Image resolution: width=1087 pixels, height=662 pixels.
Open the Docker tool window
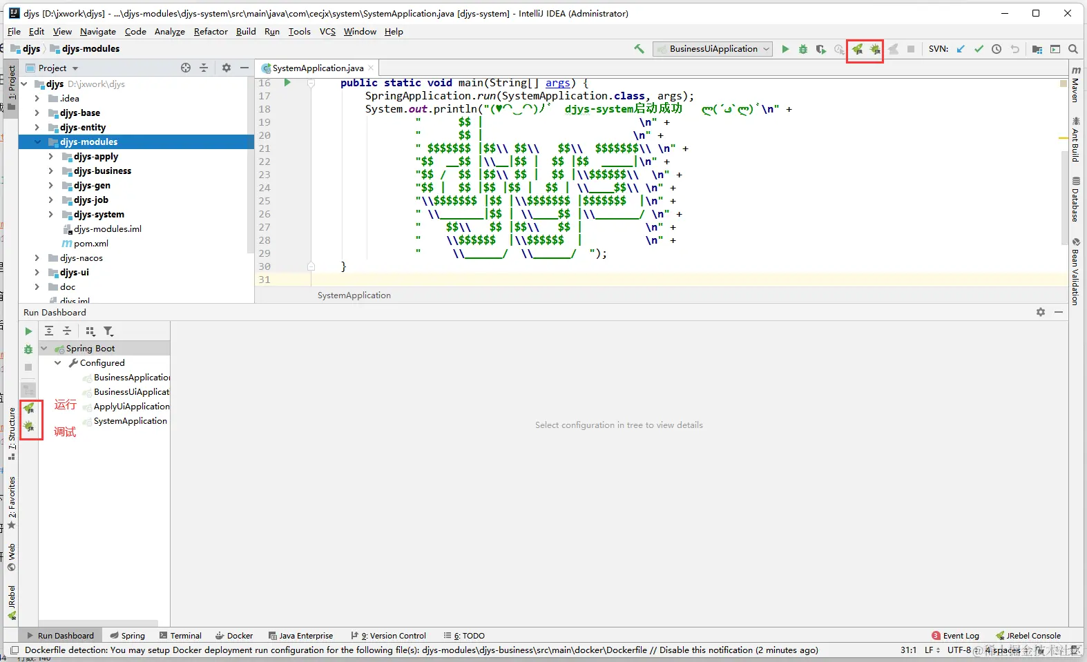point(234,636)
